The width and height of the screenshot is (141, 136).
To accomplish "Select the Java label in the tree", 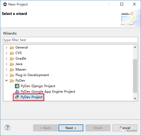I will click(x=19, y=64).
